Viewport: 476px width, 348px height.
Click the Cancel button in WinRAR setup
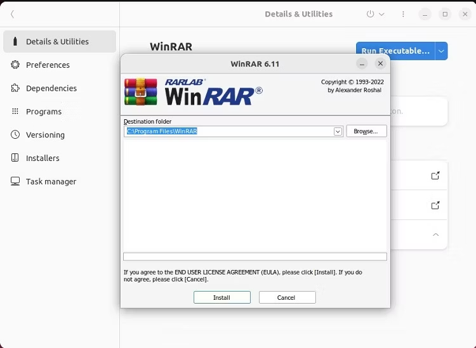(x=287, y=297)
